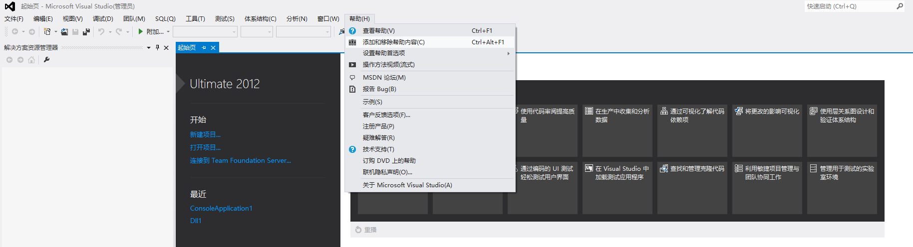The image size is (913, 247).
Task: Click the Save All toolbar icon
Action: (x=86, y=32)
